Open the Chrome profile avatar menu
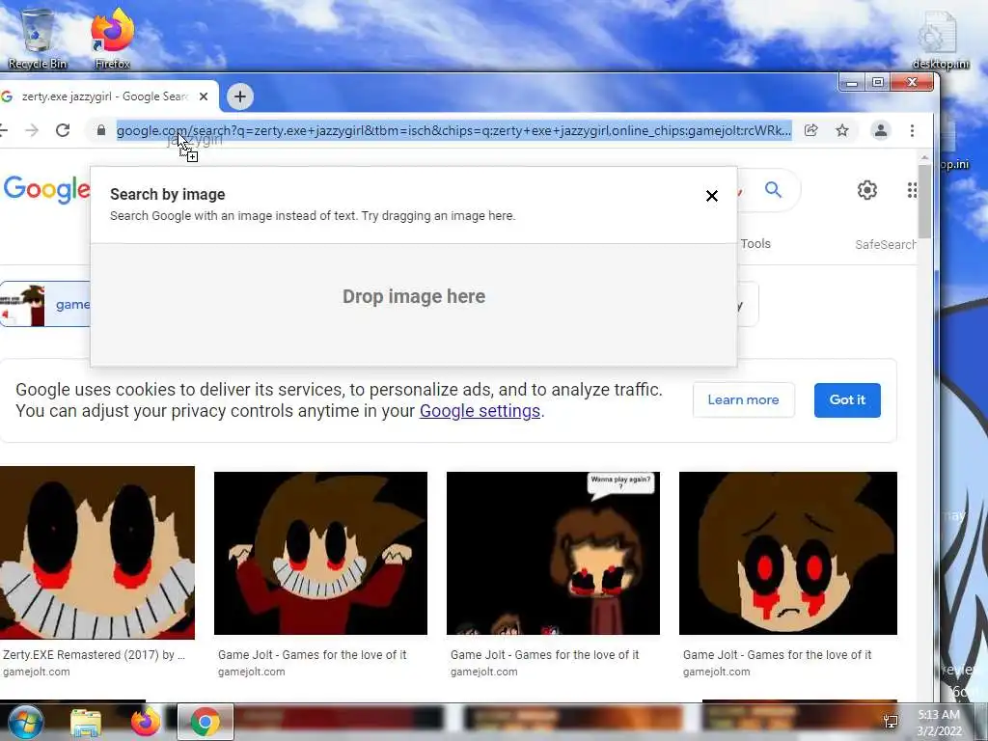Image resolution: width=988 pixels, height=741 pixels. [880, 130]
